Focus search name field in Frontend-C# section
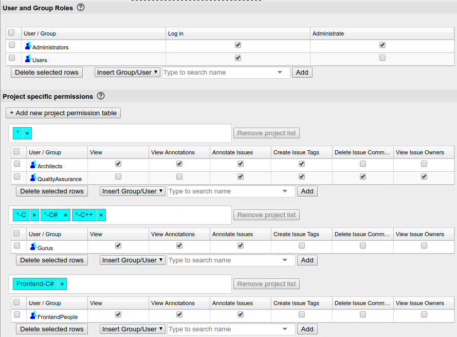This screenshot has height=337, width=457. (231, 329)
